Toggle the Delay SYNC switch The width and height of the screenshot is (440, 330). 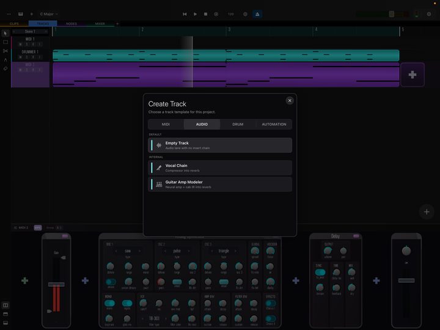pyautogui.click(x=320, y=272)
